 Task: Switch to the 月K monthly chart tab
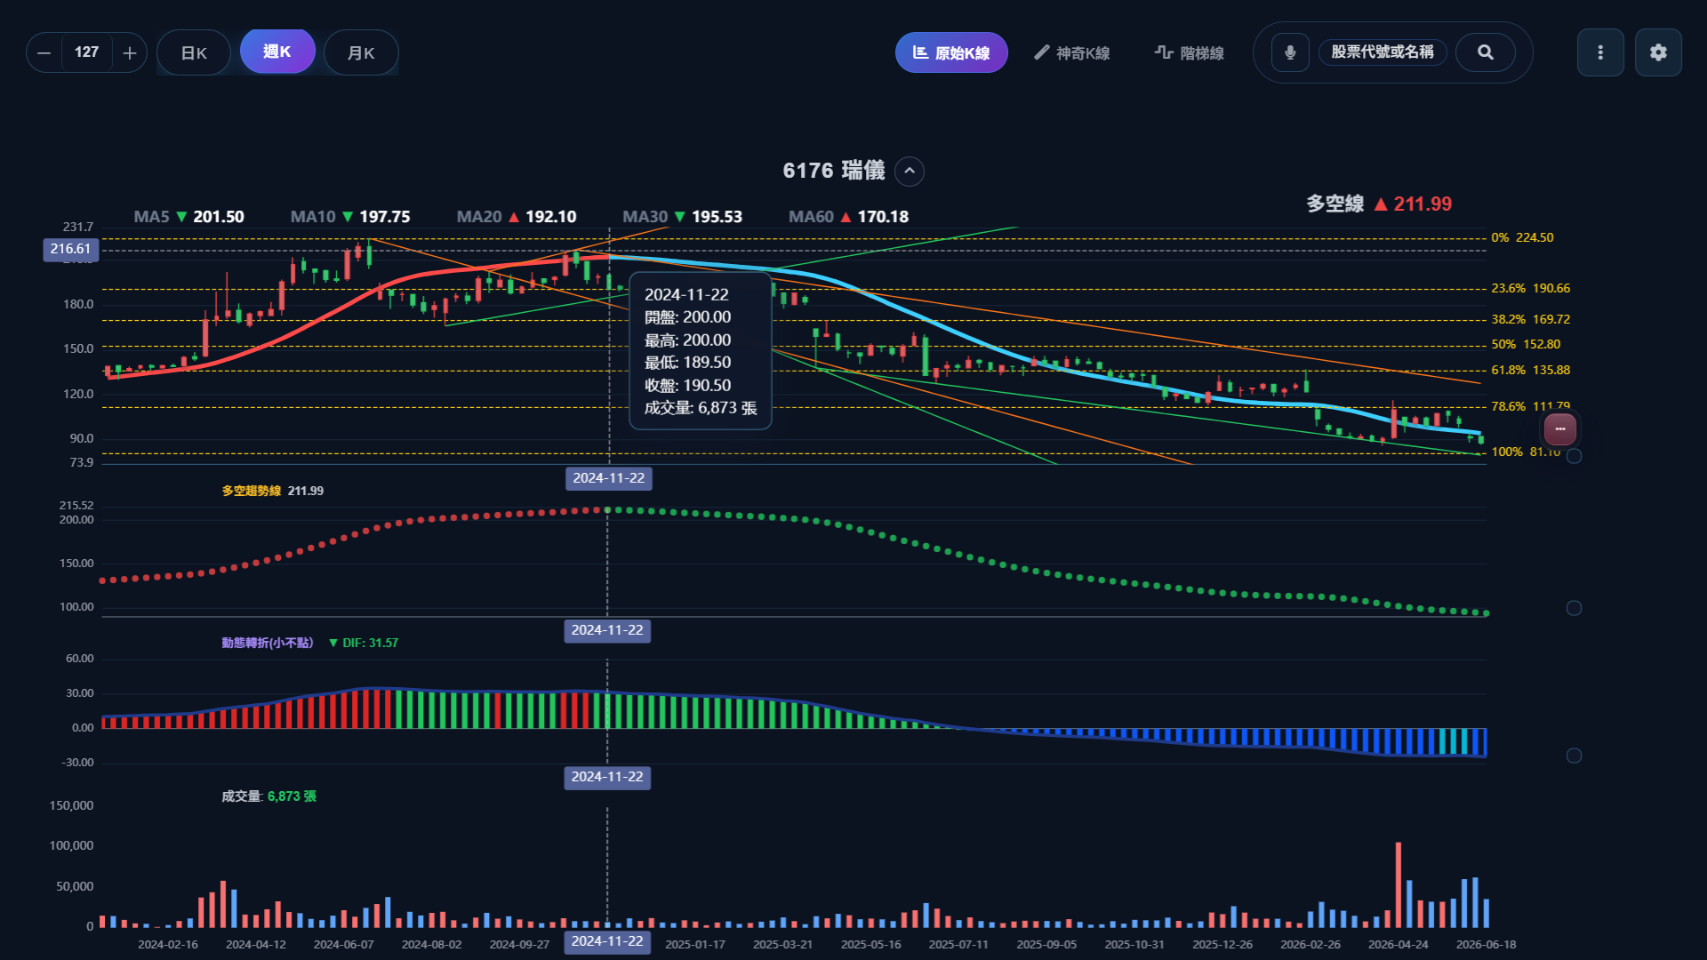click(x=361, y=53)
